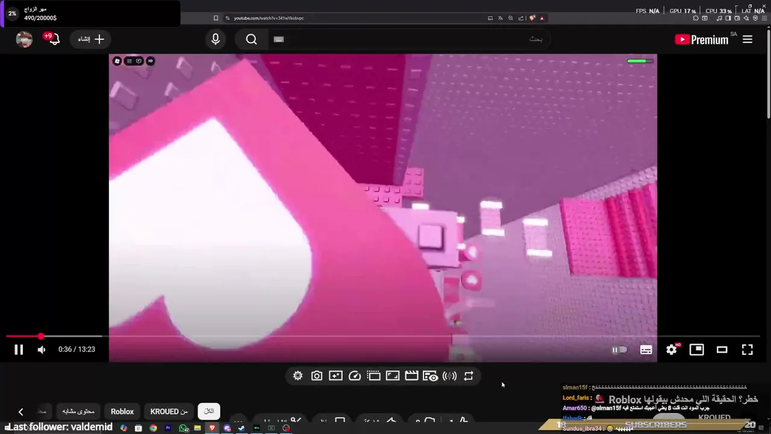Open Microsoft Store from taskbar
This screenshot has width=771, height=434.
[x=139, y=428]
